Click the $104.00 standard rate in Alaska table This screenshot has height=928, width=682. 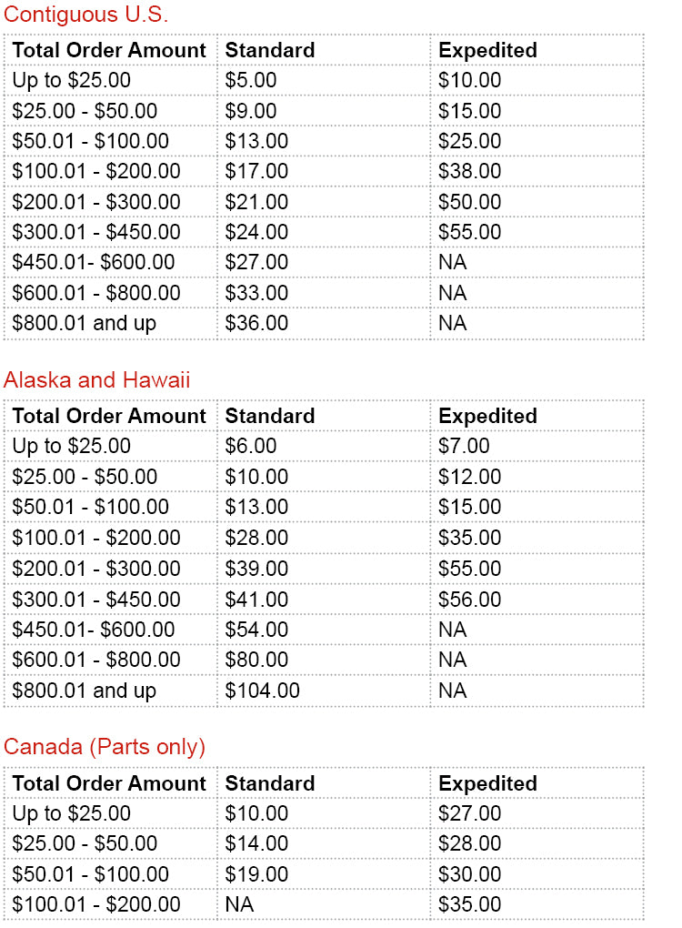point(262,691)
